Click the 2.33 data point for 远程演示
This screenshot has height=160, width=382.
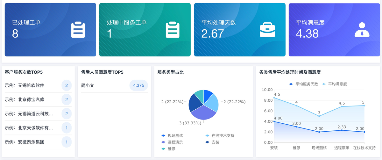tap(342, 130)
